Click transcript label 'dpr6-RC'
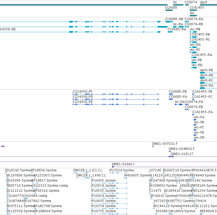The height and width of the screenshot is (215, 217). [x=207, y=80]
